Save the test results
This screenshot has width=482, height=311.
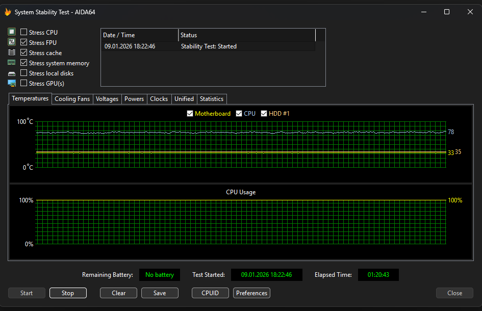point(160,293)
